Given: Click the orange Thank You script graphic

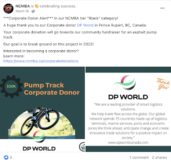Looking at the screenshot, I should click(163, 84).
